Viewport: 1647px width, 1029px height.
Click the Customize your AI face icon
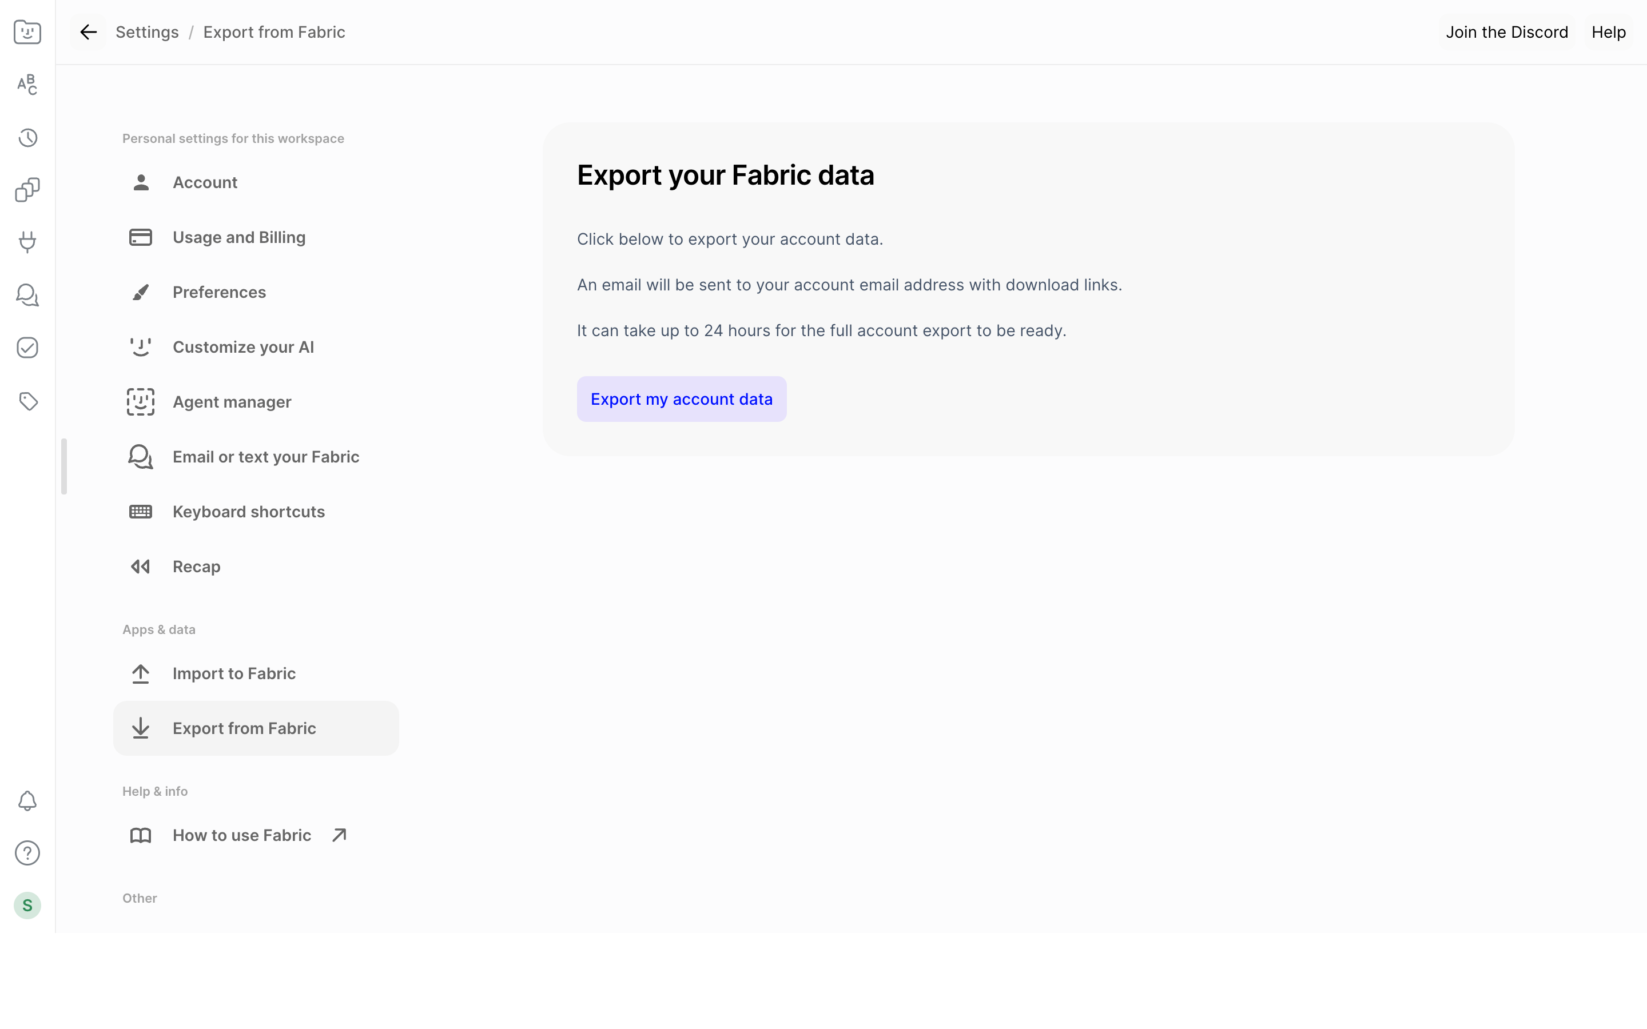[141, 347]
